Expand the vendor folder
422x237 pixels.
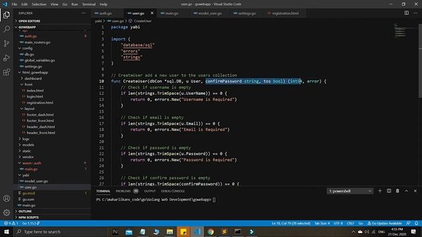28,157
